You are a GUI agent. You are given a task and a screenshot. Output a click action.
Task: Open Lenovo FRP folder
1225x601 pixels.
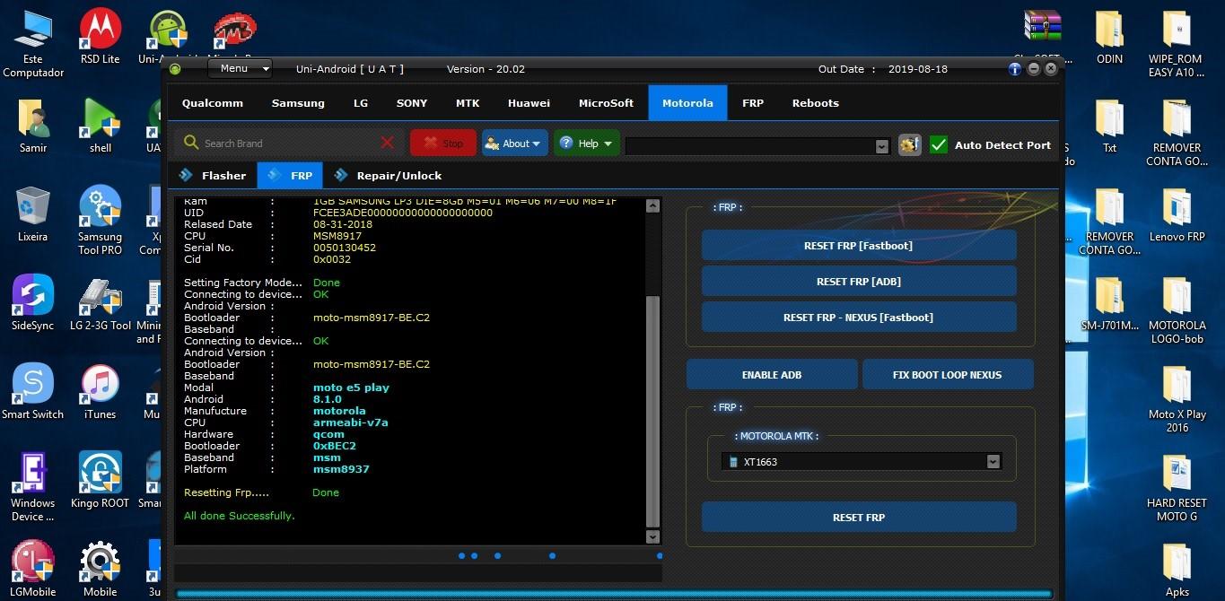click(x=1177, y=214)
